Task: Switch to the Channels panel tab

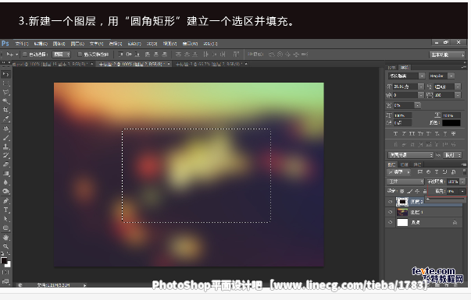Action: [x=405, y=164]
